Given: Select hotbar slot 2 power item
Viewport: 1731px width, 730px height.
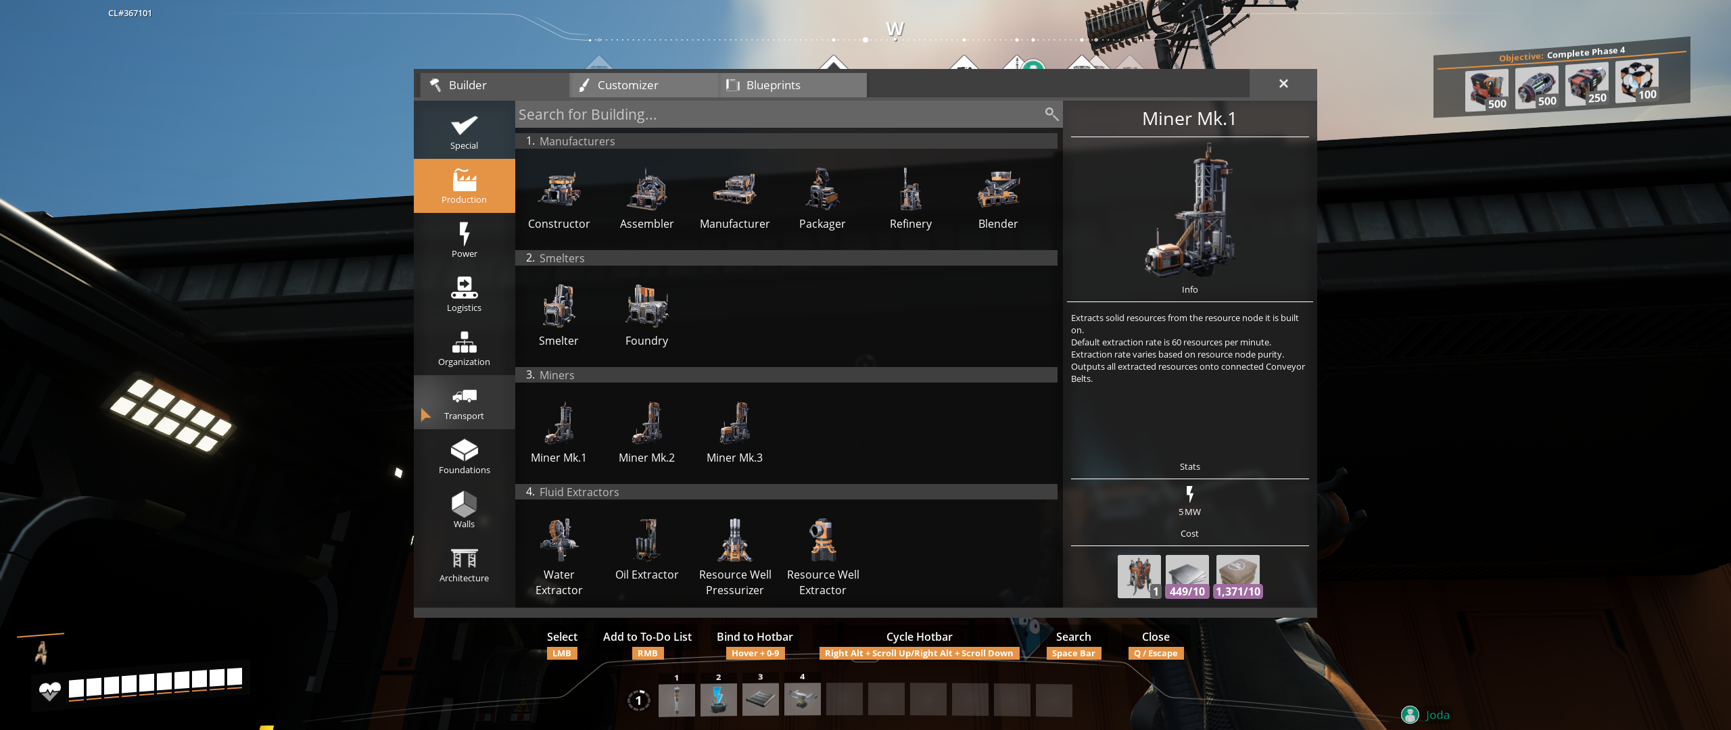Looking at the screenshot, I should (718, 699).
